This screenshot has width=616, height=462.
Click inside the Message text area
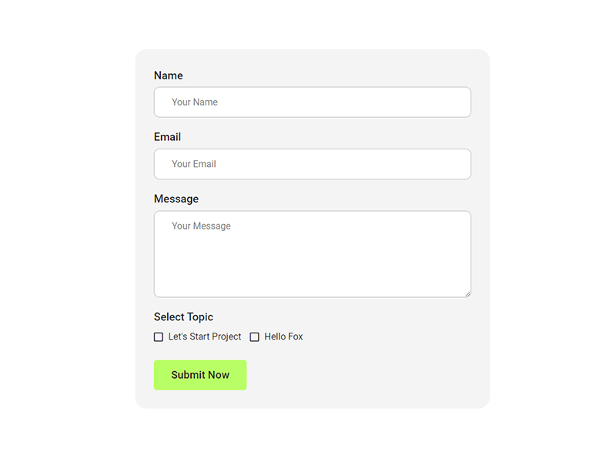[x=312, y=254]
